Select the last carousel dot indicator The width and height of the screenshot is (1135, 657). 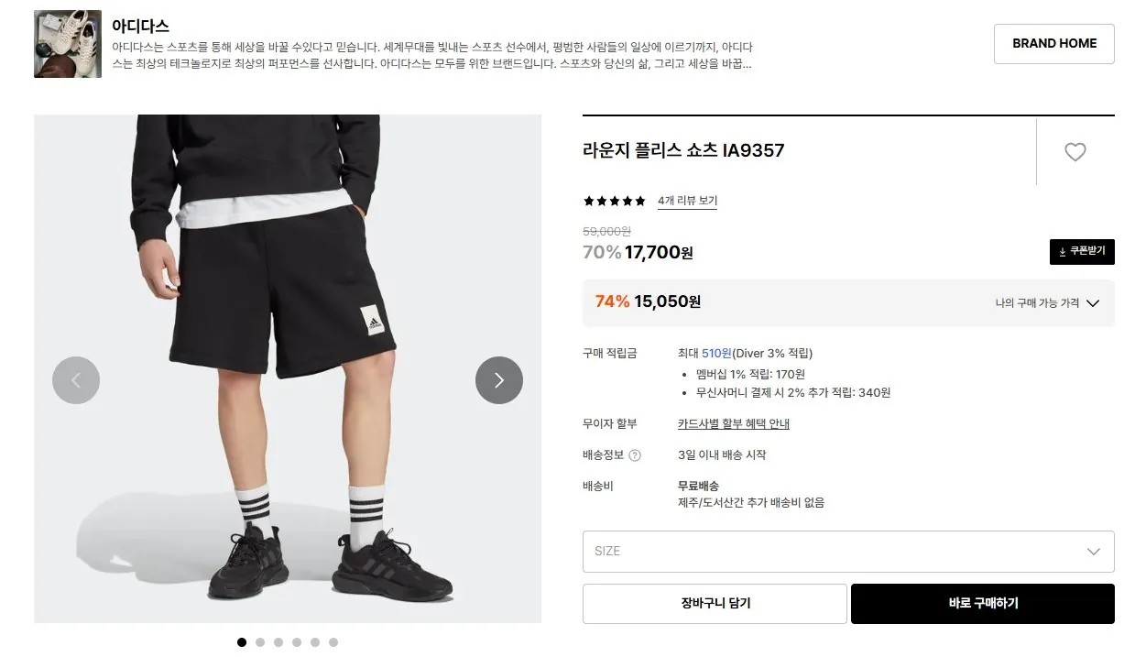pos(333,642)
